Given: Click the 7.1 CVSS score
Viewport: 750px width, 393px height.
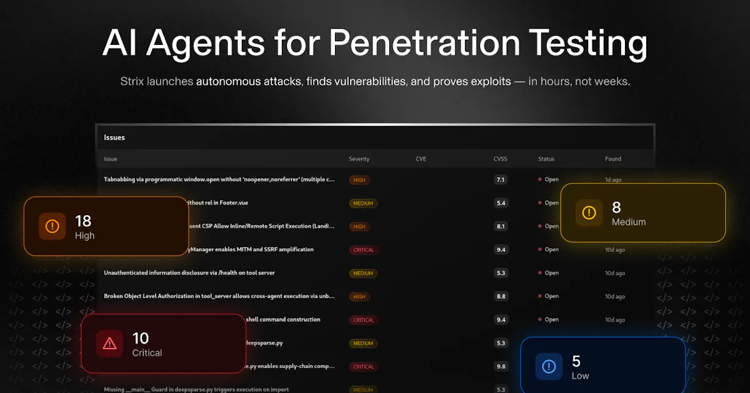Looking at the screenshot, I should click(x=501, y=180).
